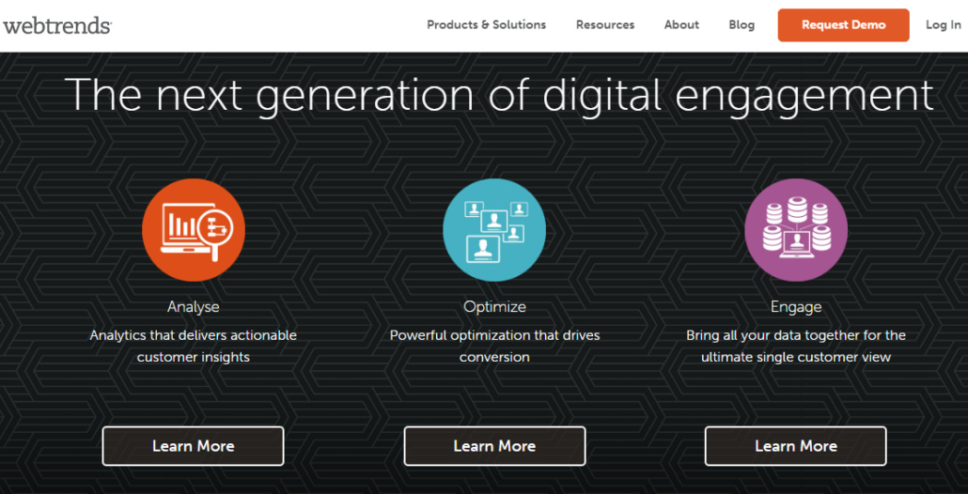Click 'Powerful optimization that drives conversion' text
The height and width of the screenshot is (494, 968).
[494, 346]
